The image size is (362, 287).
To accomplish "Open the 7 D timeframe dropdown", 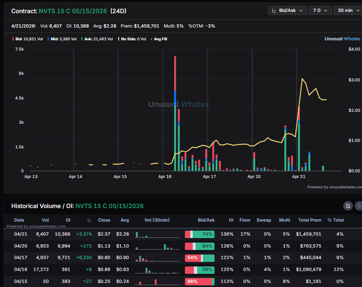I will coord(320,10).
